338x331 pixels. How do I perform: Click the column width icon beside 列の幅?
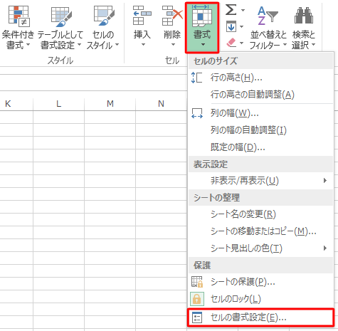197,113
